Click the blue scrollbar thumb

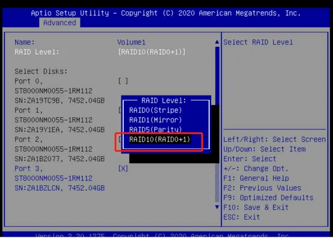[217, 75]
